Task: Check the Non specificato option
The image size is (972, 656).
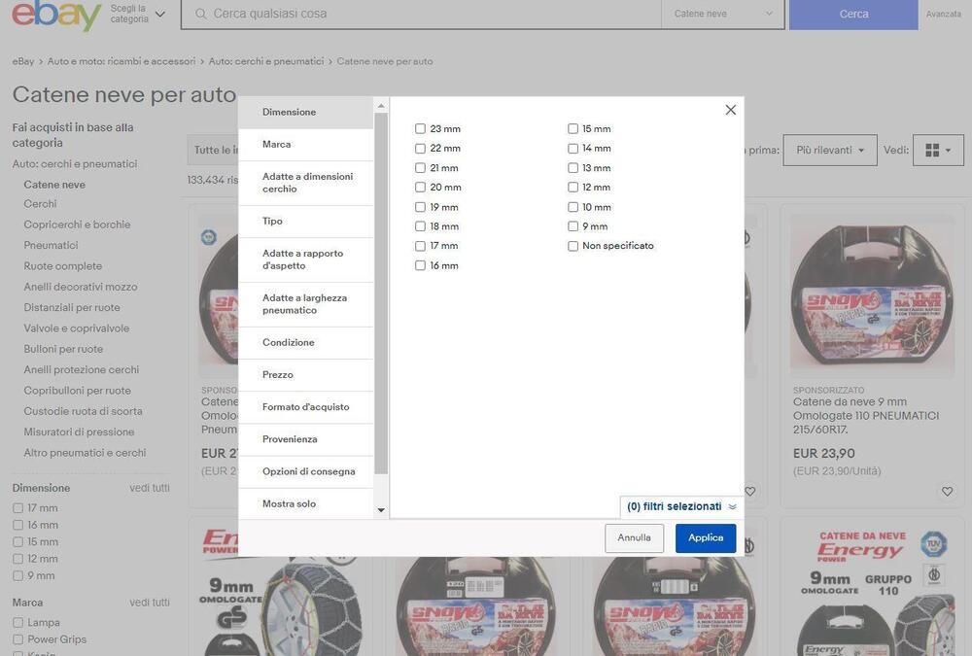Action: click(x=573, y=246)
